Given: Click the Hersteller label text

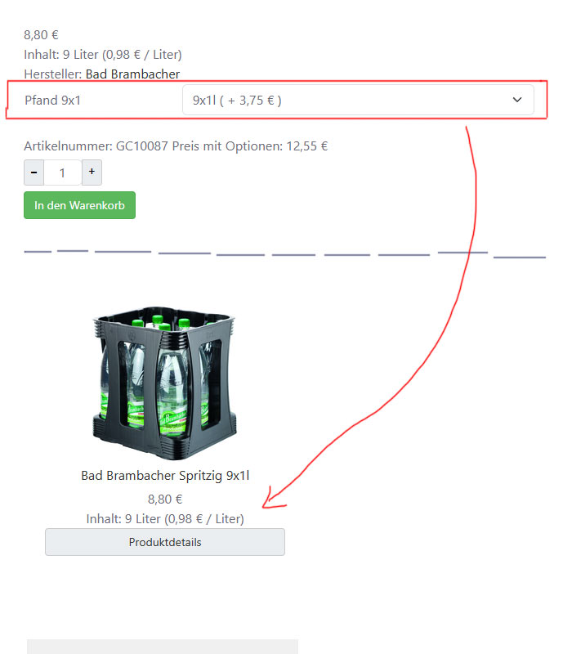Looking at the screenshot, I should pyautogui.click(x=52, y=74).
